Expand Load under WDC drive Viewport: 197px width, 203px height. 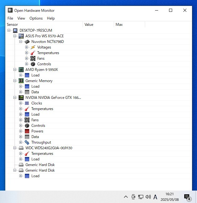tap(21, 159)
